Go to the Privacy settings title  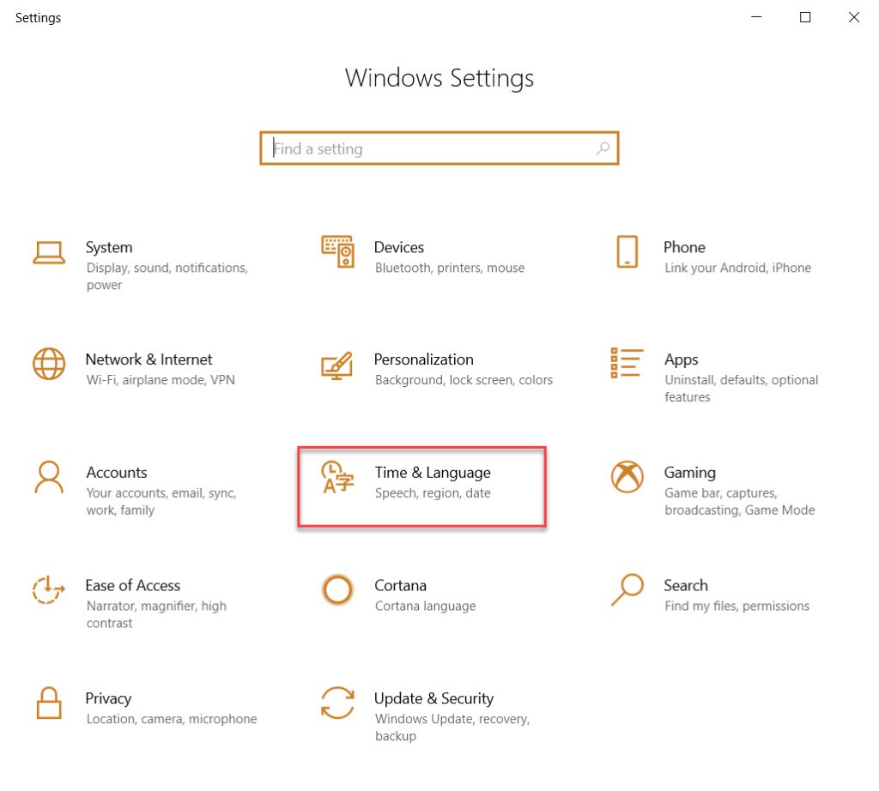[x=108, y=698]
